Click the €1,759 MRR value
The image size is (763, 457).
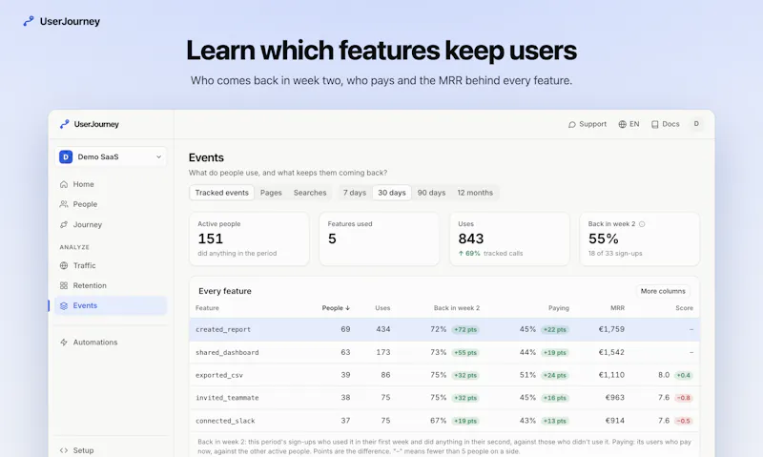coord(611,329)
